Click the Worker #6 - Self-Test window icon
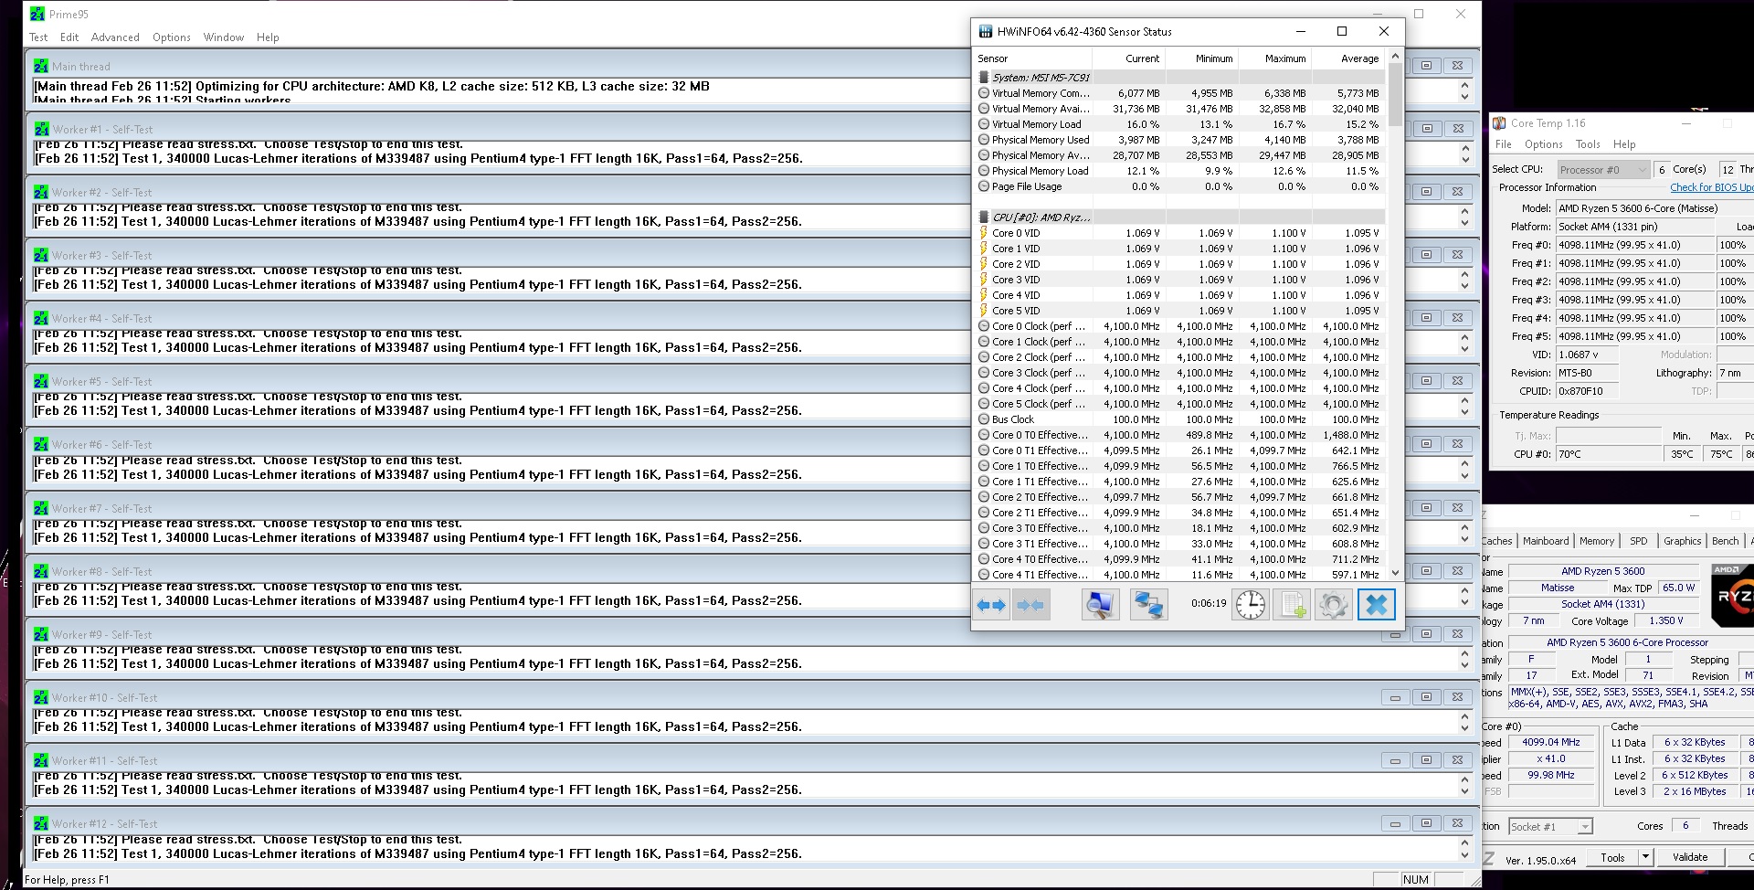Screen dimensions: 1754x890 coord(41,444)
